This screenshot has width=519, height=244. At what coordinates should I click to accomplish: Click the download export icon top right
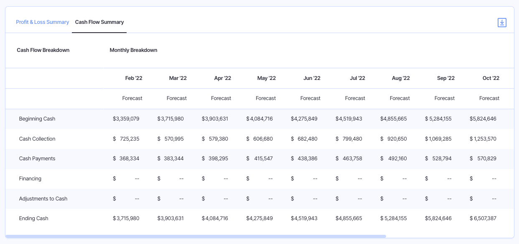click(502, 22)
